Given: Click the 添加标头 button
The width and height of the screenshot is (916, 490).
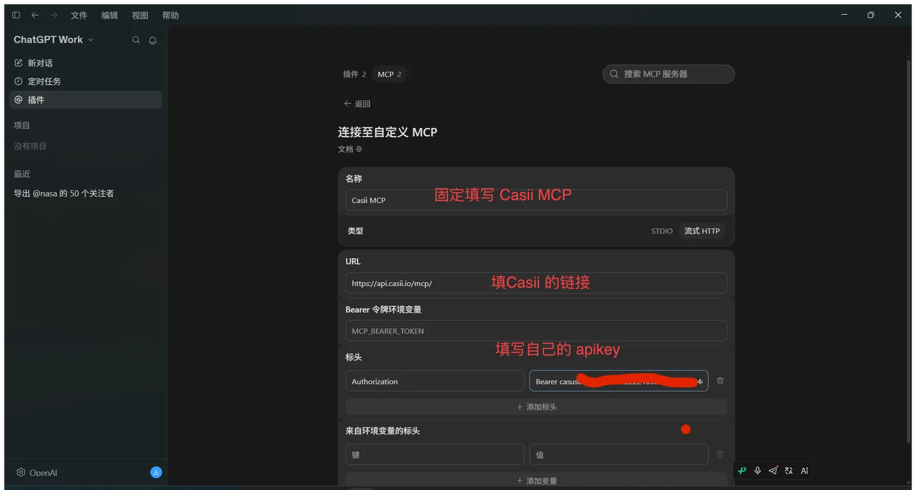Looking at the screenshot, I should point(536,407).
